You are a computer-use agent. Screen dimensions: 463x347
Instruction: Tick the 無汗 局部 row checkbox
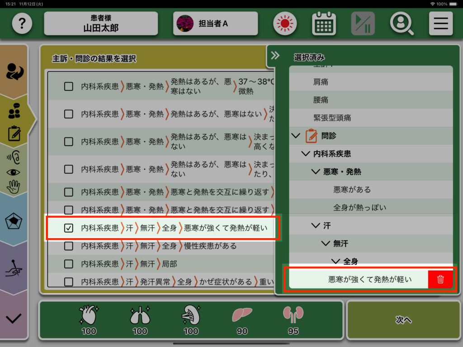click(x=69, y=264)
